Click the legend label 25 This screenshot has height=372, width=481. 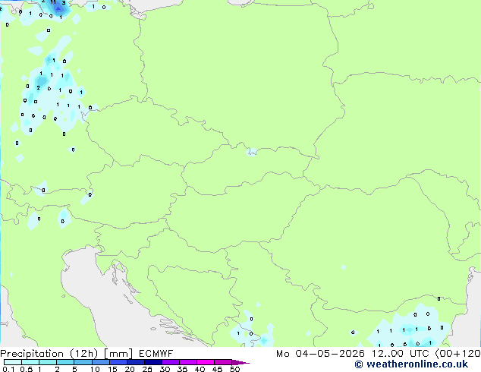(147, 369)
